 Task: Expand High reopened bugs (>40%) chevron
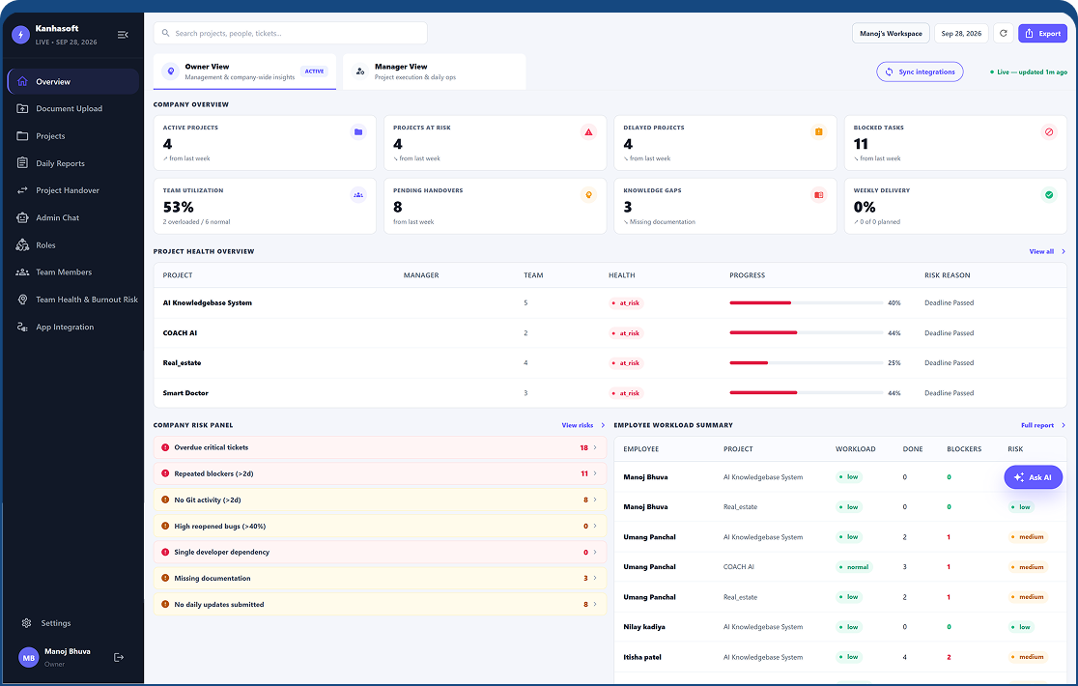pos(595,526)
